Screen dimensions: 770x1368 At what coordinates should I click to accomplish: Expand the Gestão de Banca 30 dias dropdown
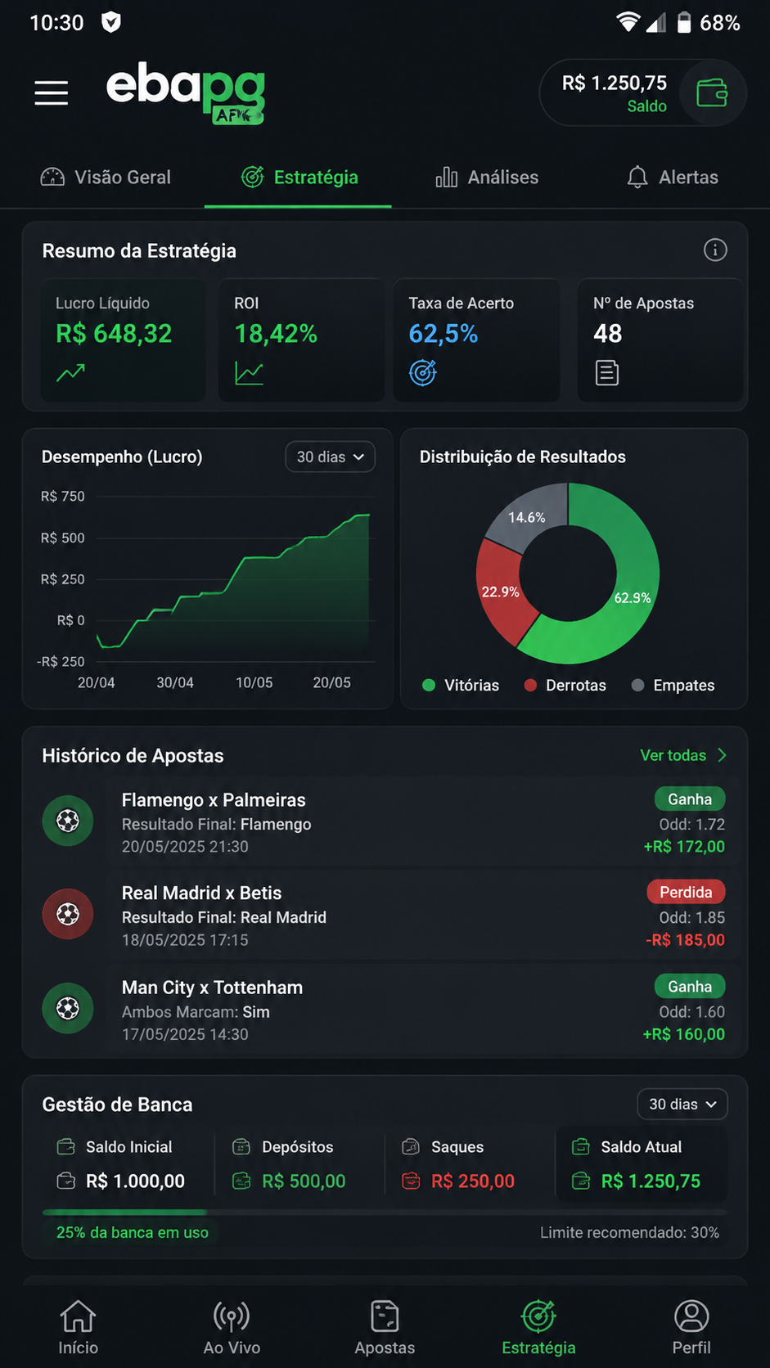(682, 1105)
